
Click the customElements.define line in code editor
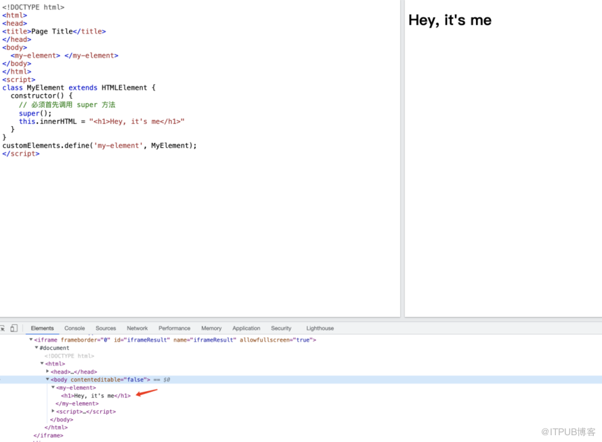[x=100, y=146]
